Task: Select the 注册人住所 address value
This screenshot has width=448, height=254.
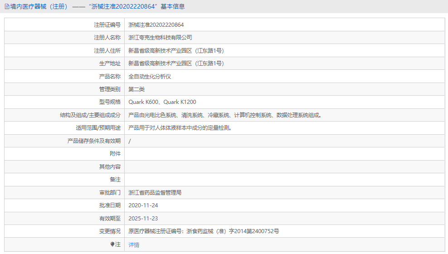Action: point(176,50)
